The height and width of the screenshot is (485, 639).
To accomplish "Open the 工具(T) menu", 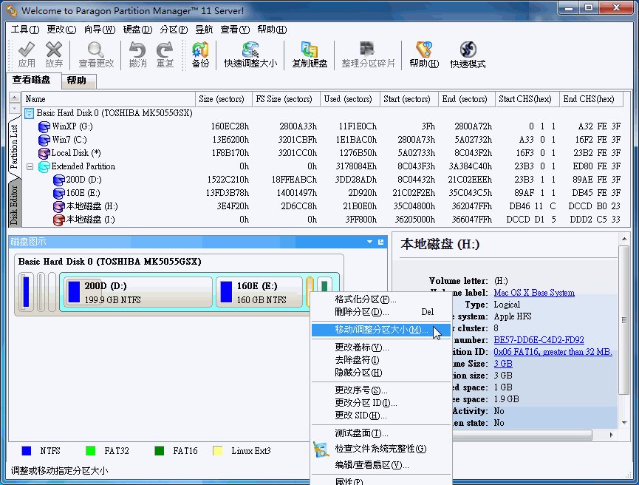I will 25,30.
